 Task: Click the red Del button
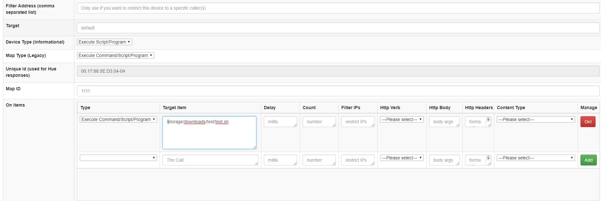pyautogui.click(x=588, y=122)
